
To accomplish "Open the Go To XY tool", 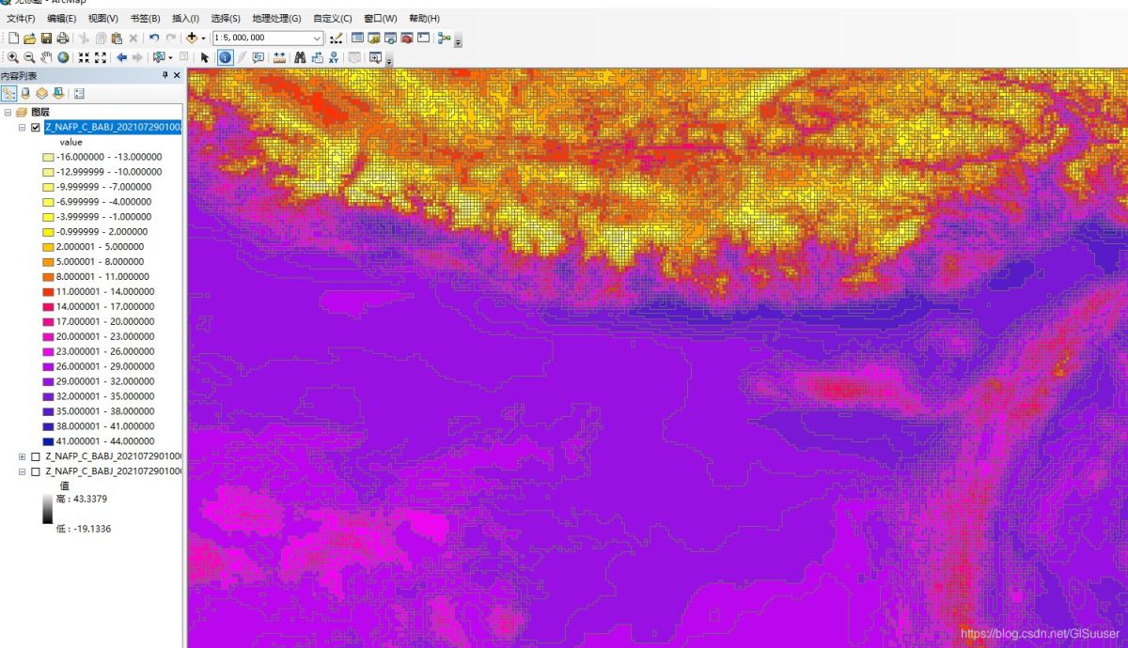I will coord(332,55).
